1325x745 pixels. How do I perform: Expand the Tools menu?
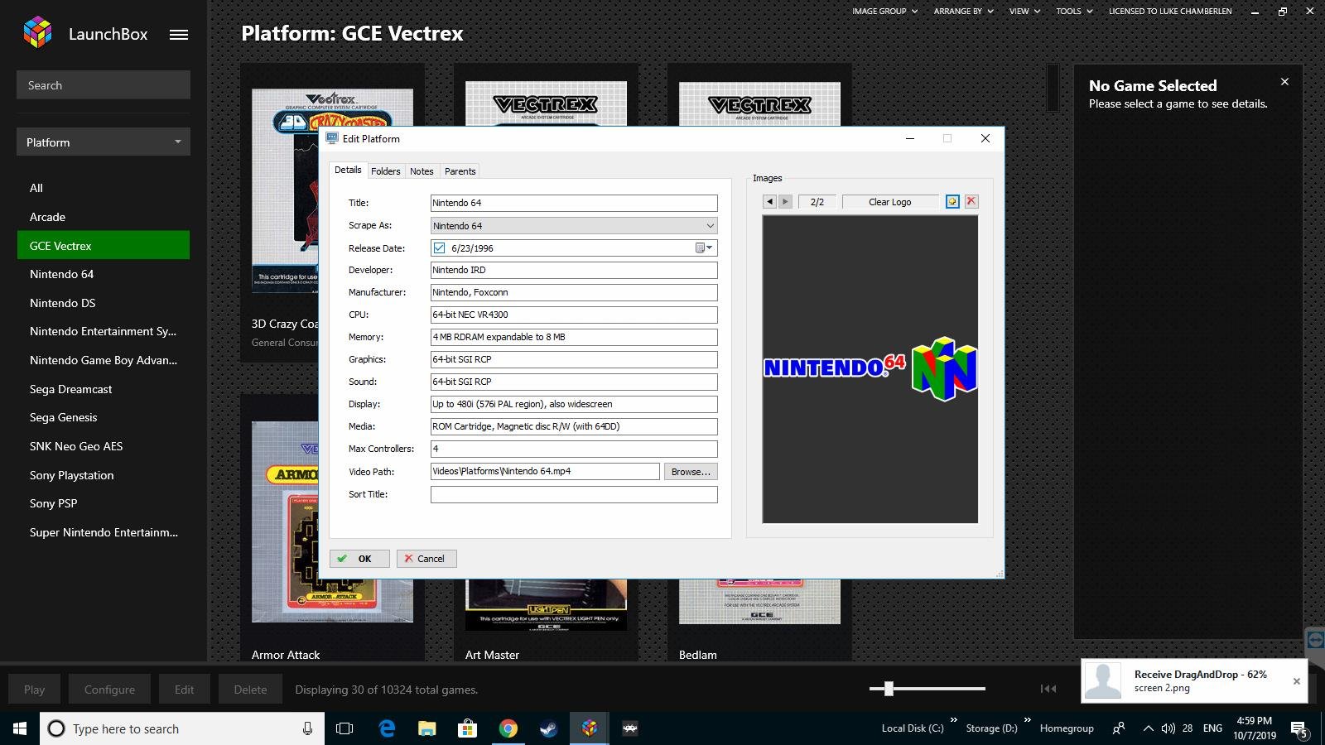point(1074,11)
